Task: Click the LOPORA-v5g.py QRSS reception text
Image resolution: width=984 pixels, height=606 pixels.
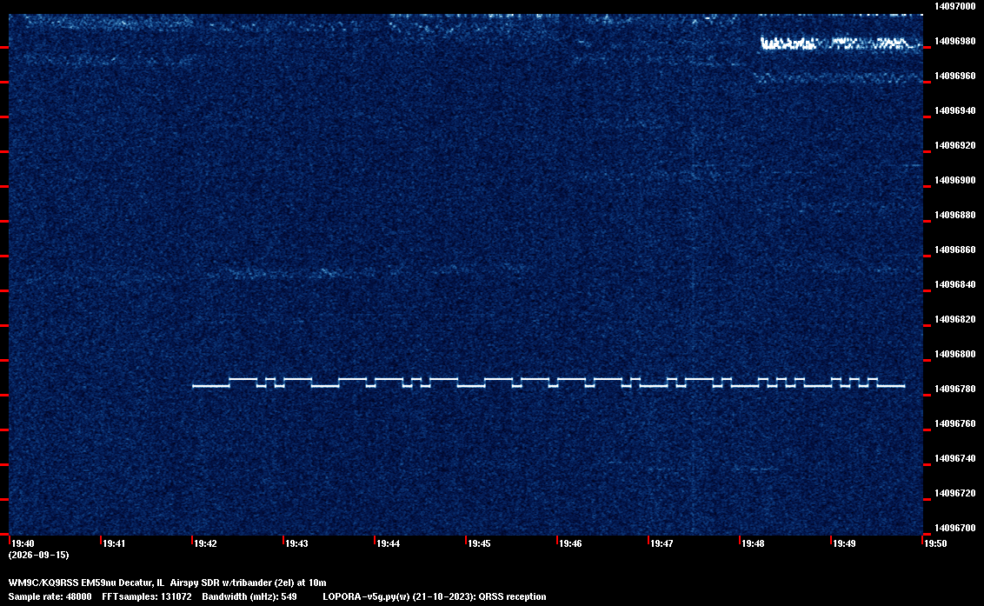Action: (x=435, y=596)
